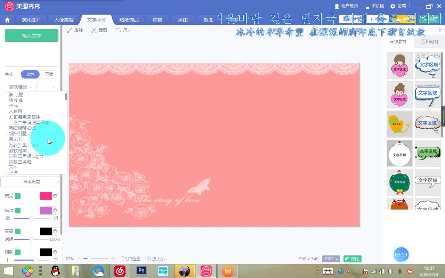Click the pink 荧光 color swatch
The width and height of the screenshot is (445, 278).
click(x=46, y=196)
